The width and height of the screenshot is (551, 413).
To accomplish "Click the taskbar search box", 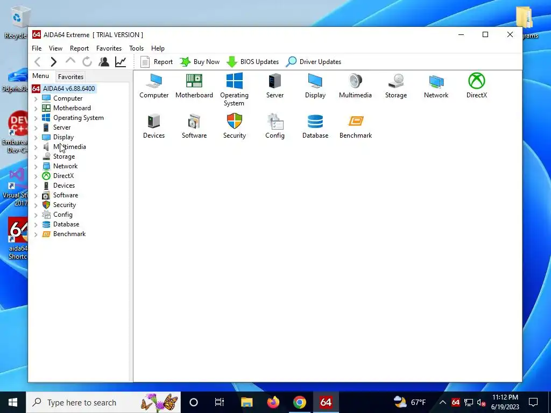I will [103, 402].
